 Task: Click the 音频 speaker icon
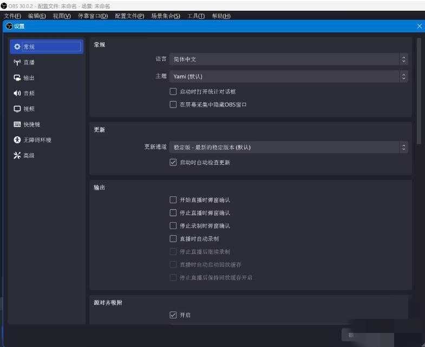coord(17,94)
